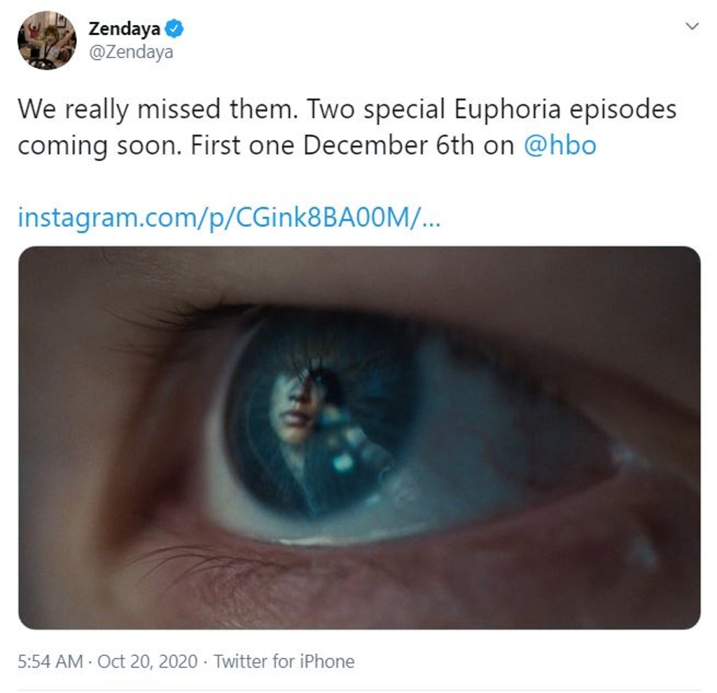Click the Zendaya display name
Image resolution: width=717 pixels, height=693 pixels.
124,29
